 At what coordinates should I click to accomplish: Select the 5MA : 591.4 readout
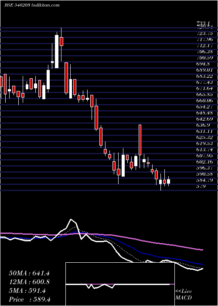(x=27, y=291)
